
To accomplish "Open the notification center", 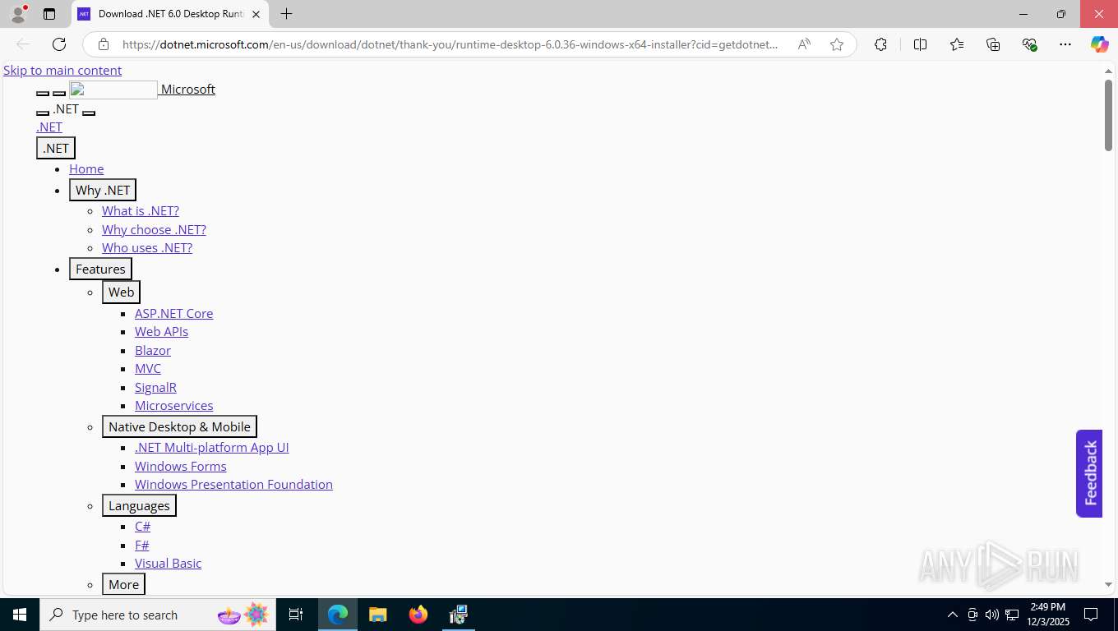I will 1091,615.
